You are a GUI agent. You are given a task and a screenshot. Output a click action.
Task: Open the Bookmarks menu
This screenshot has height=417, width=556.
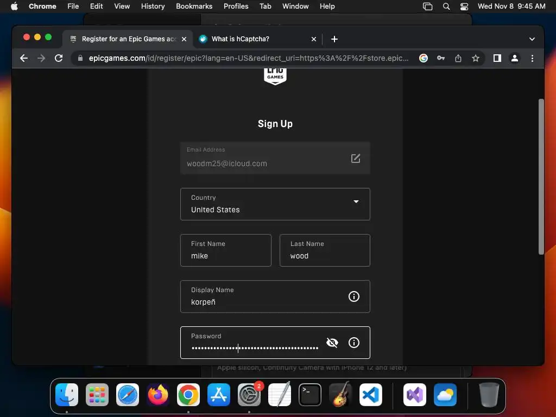pyautogui.click(x=194, y=7)
